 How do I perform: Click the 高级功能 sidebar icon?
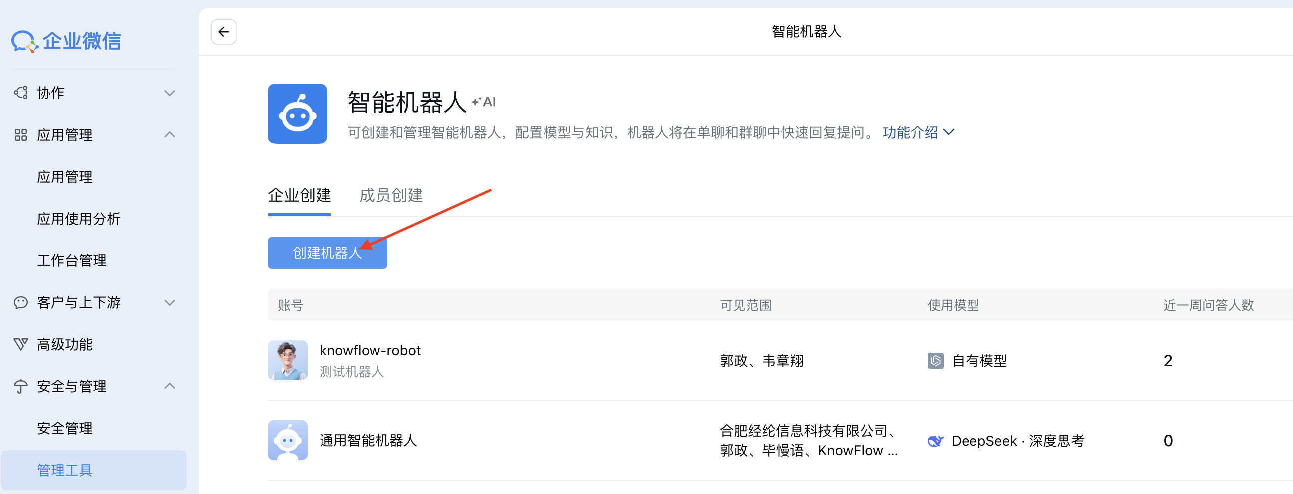[x=20, y=344]
